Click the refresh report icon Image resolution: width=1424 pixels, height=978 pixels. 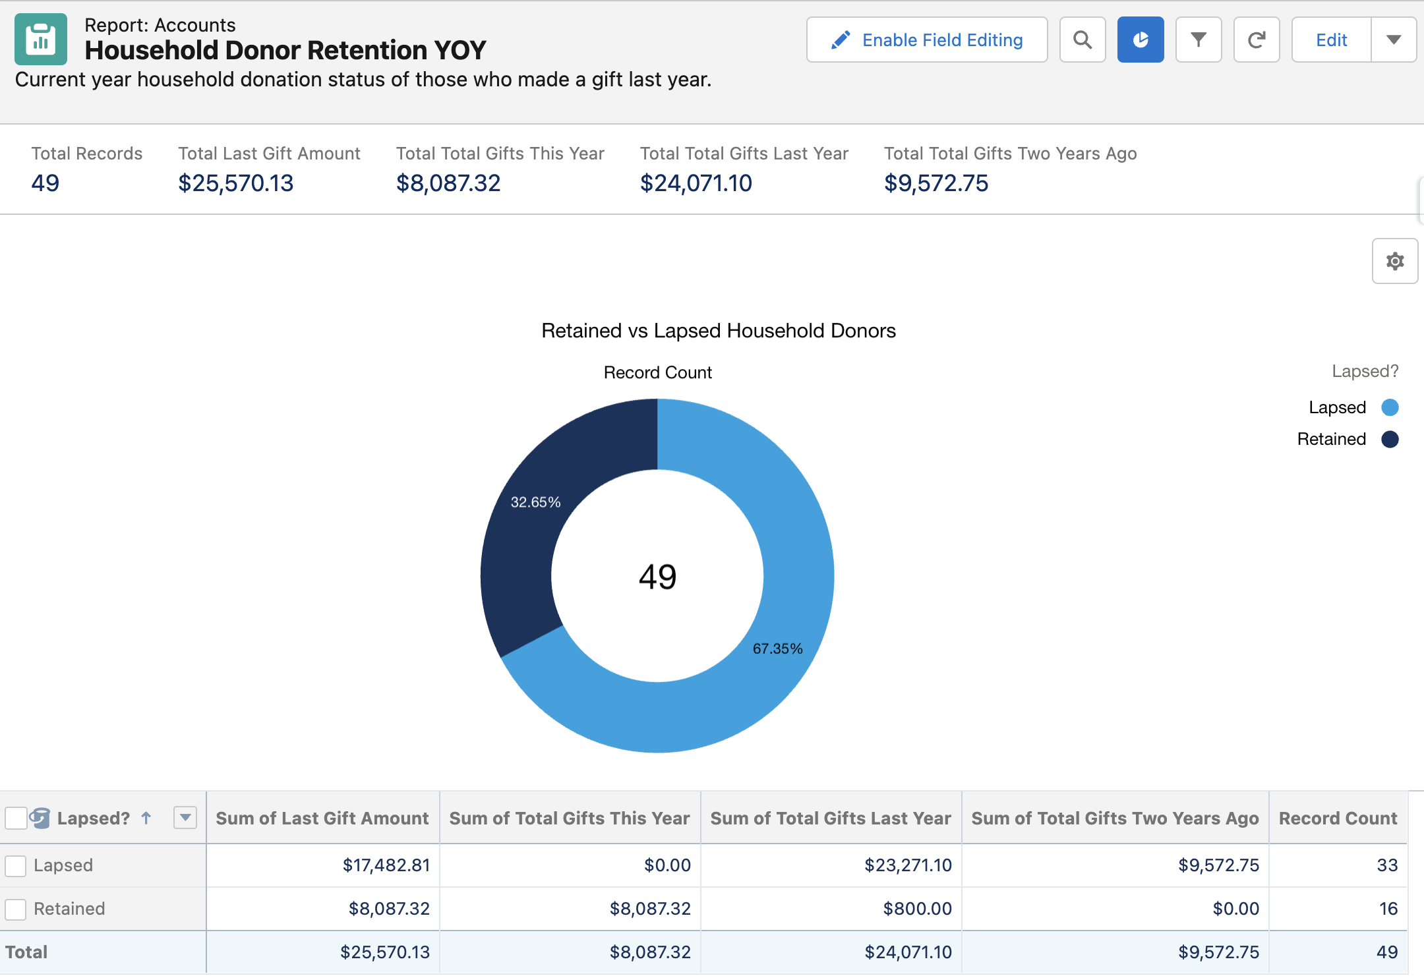(x=1256, y=40)
